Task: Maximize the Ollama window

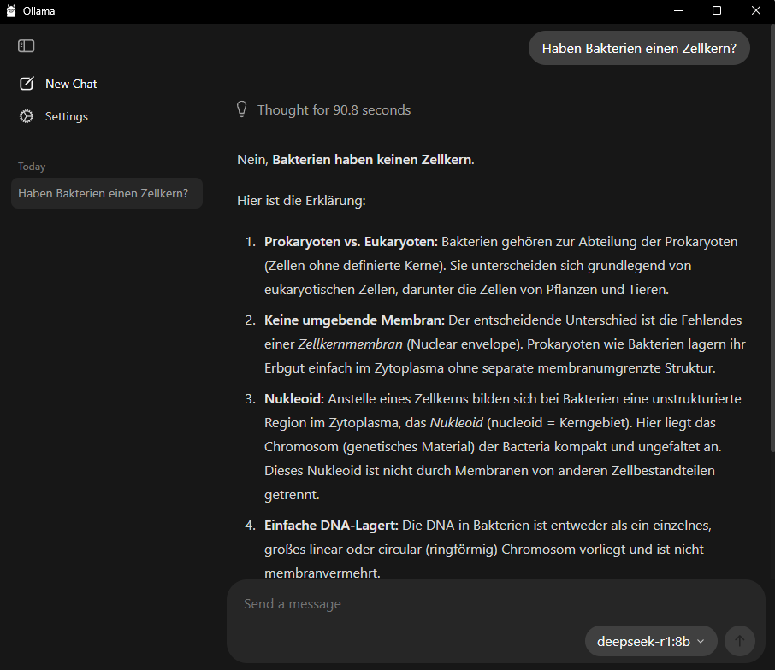Action: point(717,11)
